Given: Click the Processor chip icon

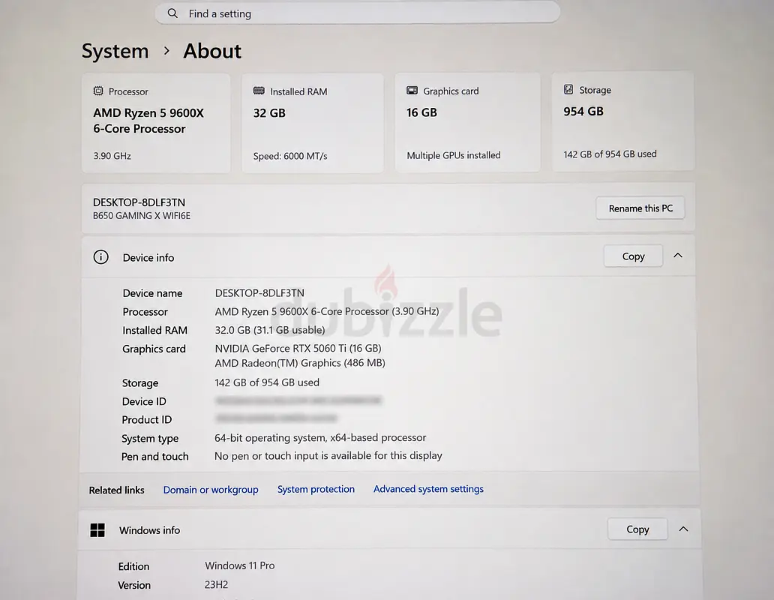Looking at the screenshot, I should pos(98,91).
